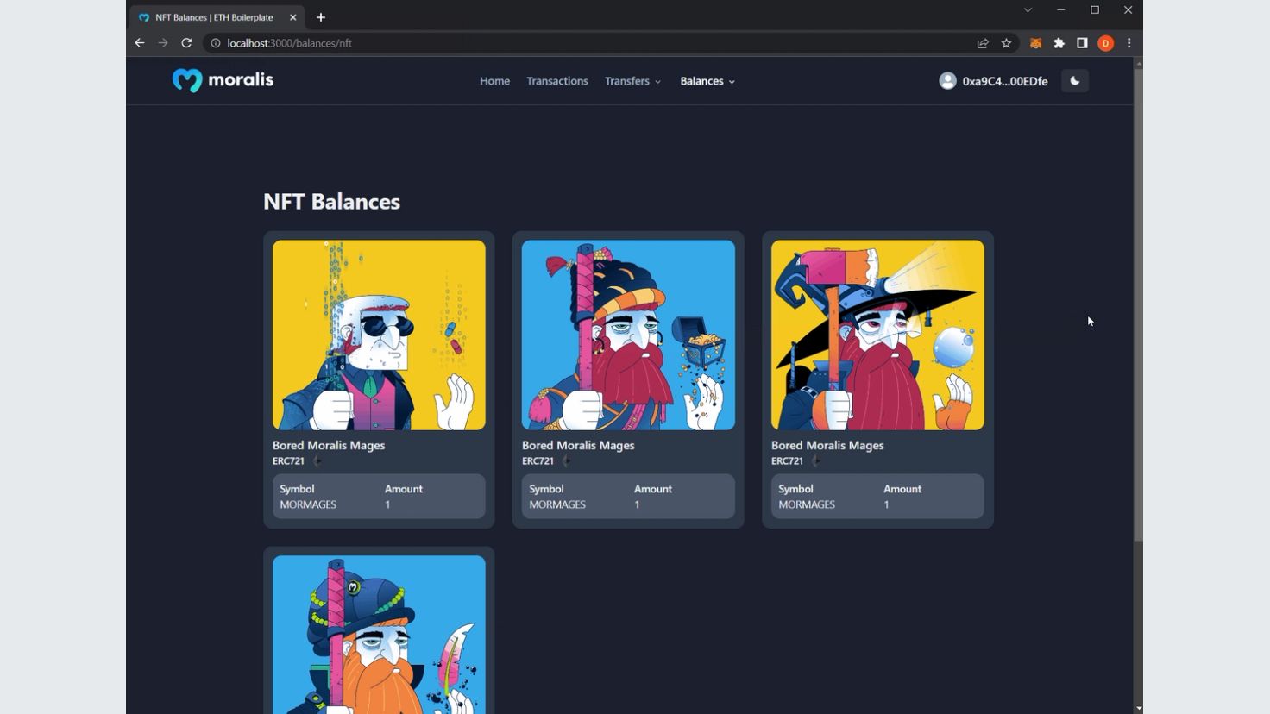The image size is (1270, 714).
Task: Open a new browser tab
Action: coord(321,17)
